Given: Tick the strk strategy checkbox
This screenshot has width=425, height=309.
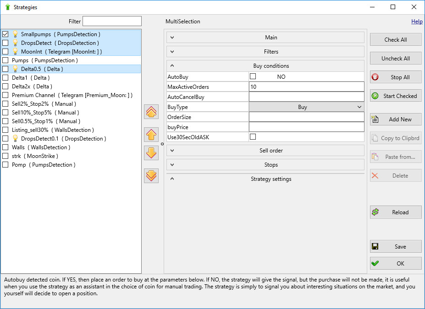Looking at the screenshot, I should (6, 156).
